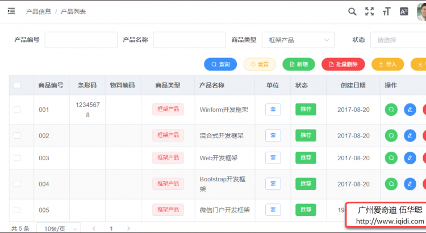
Task: Click the green view icon for product 001
Action: 391,110
